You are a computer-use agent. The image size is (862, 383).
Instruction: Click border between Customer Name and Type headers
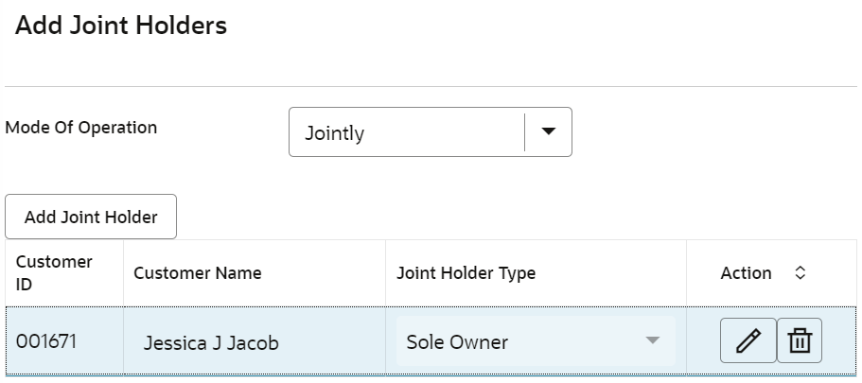(386, 273)
